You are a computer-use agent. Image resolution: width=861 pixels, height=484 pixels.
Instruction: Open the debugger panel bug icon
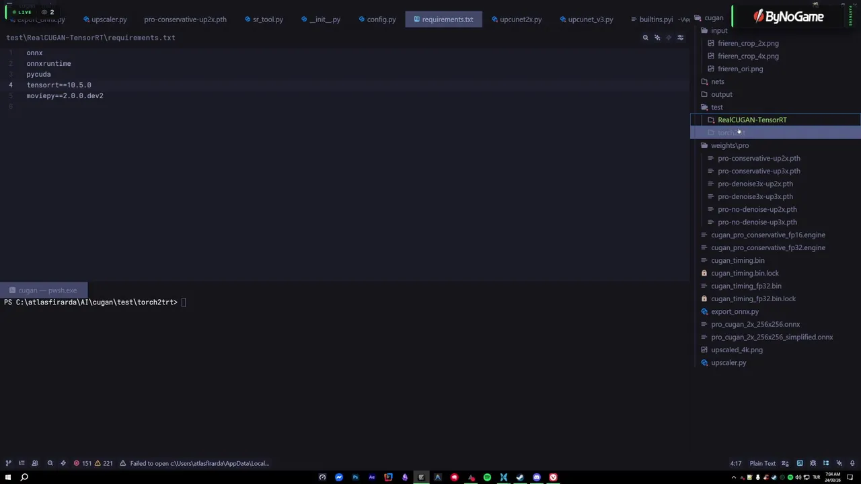coord(813,463)
